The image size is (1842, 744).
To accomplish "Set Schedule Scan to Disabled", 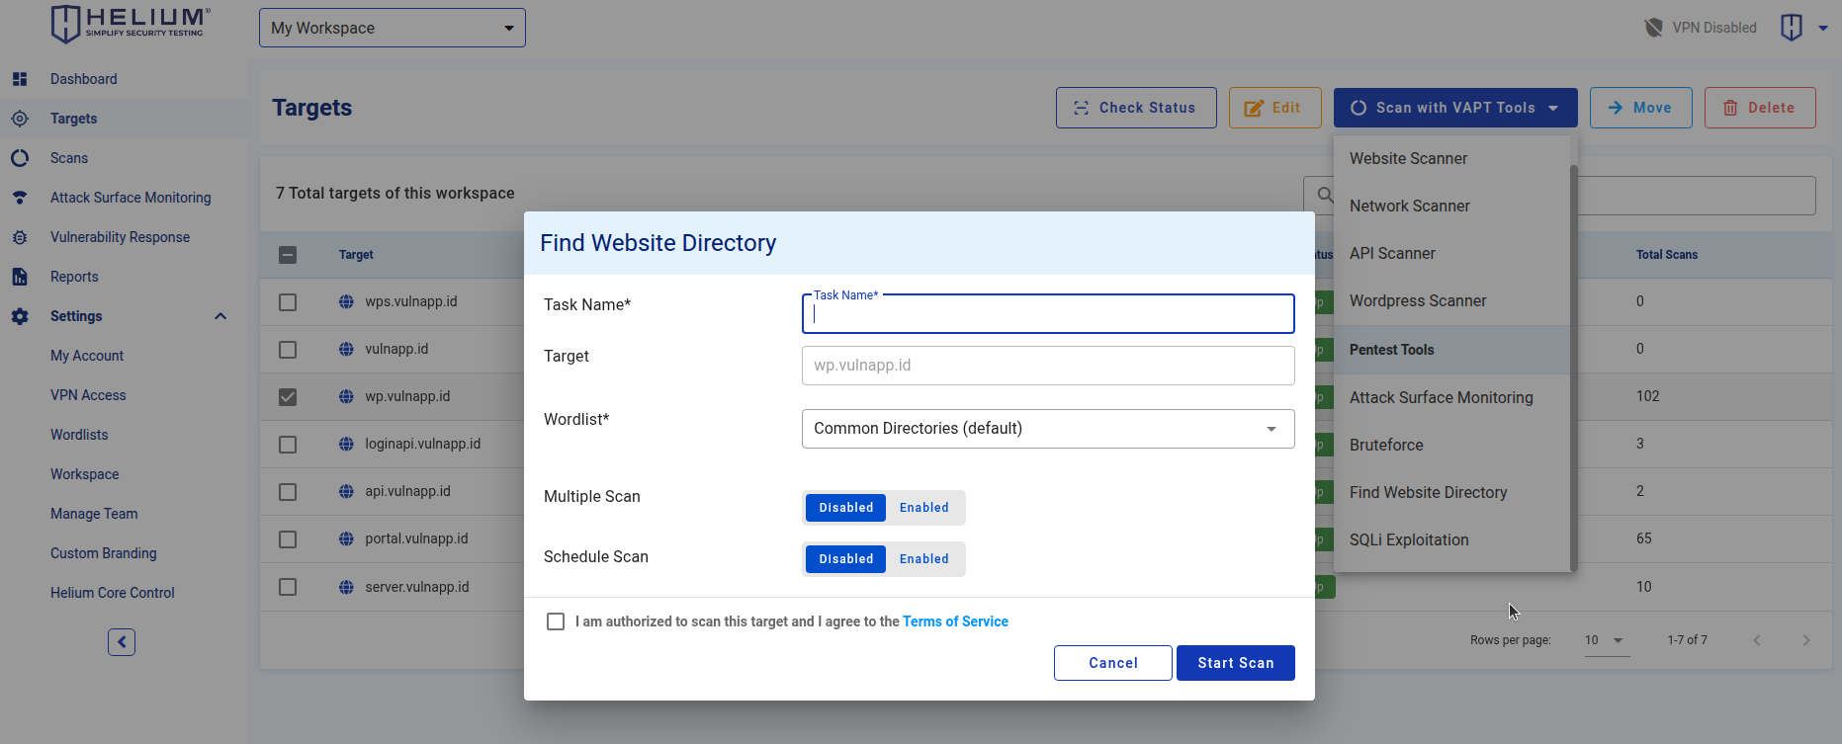I will point(845,559).
